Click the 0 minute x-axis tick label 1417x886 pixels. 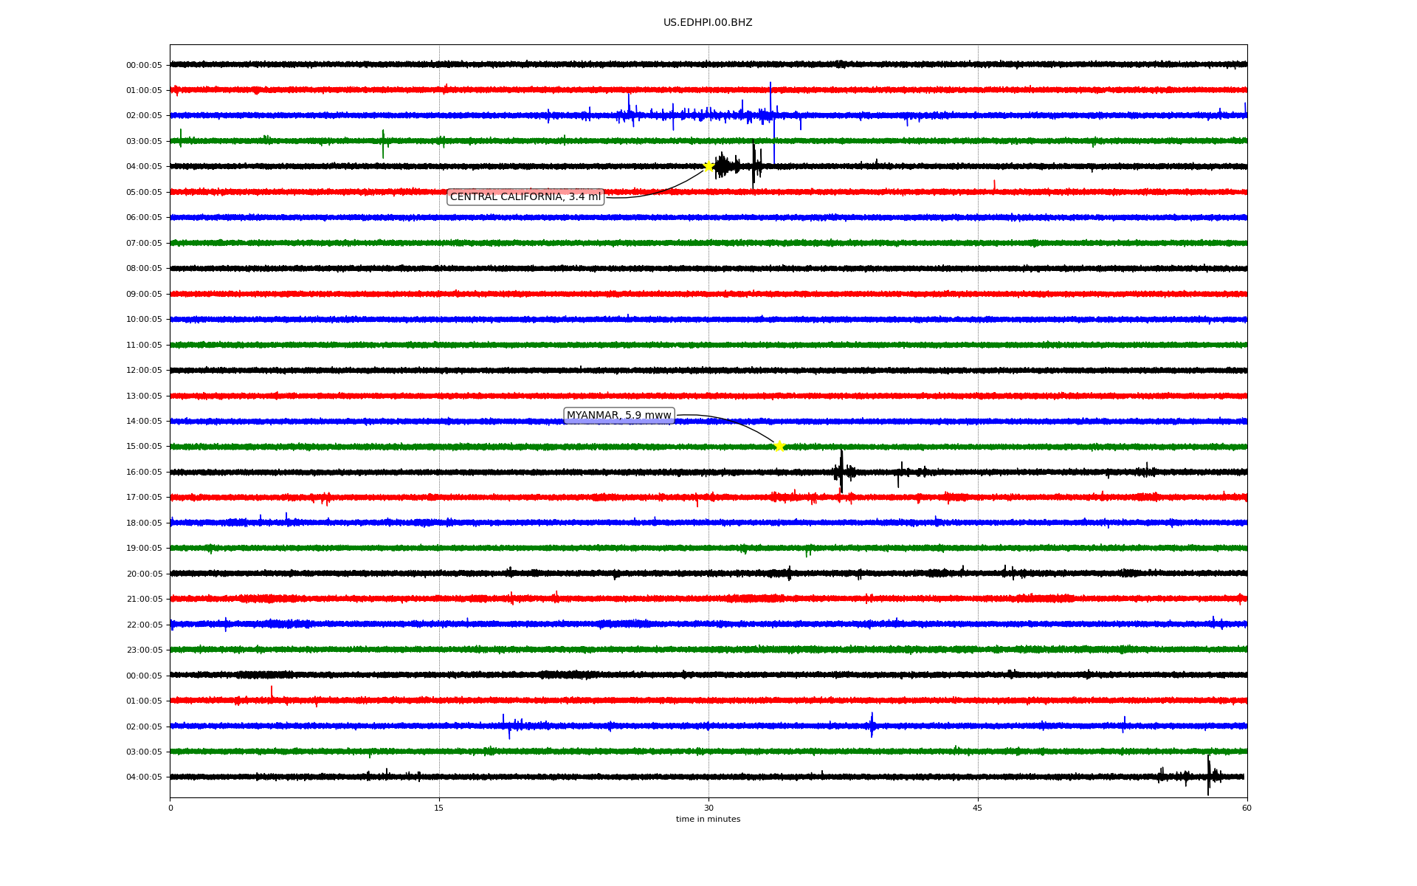point(170,808)
